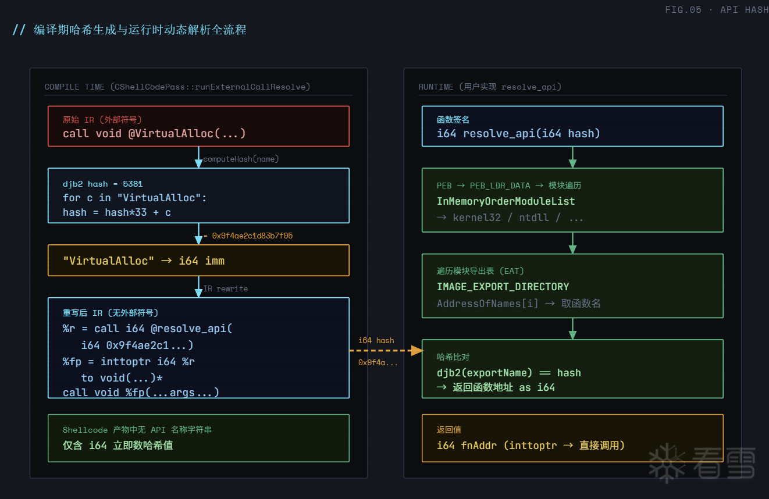
Task: Click the orange "VirtualAlloc" → i64 imm box
Action: point(198,260)
